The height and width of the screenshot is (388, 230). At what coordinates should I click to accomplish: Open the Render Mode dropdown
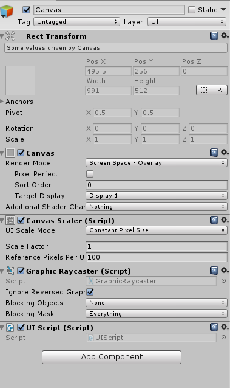pos(157,163)
